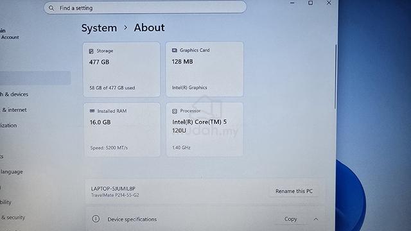Select the Speed: 5200 MT/s text

tap(109, 148)
